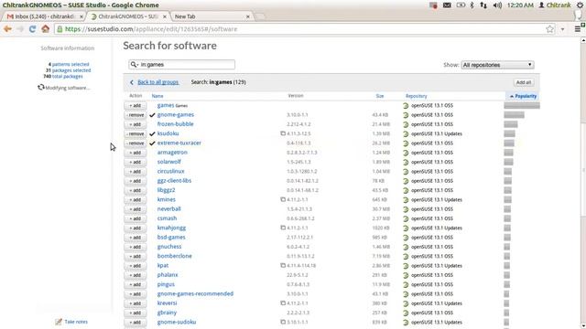Open the bomberclone package link
The height and width of the screenshot is (329, 586).
175,256
